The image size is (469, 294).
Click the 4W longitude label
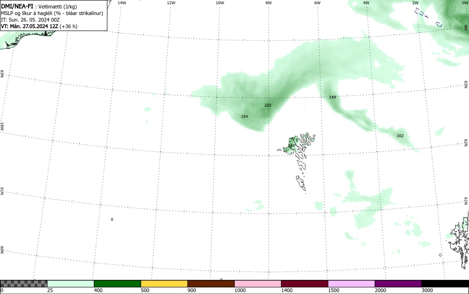[366, 3]
